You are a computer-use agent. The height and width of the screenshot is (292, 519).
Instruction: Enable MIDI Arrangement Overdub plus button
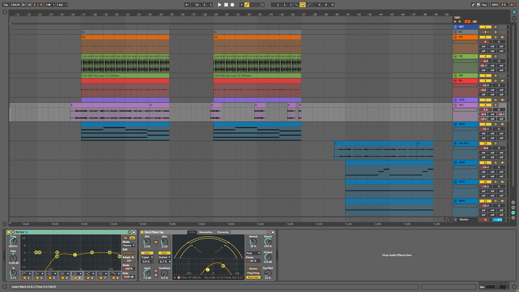click(242, 5)
